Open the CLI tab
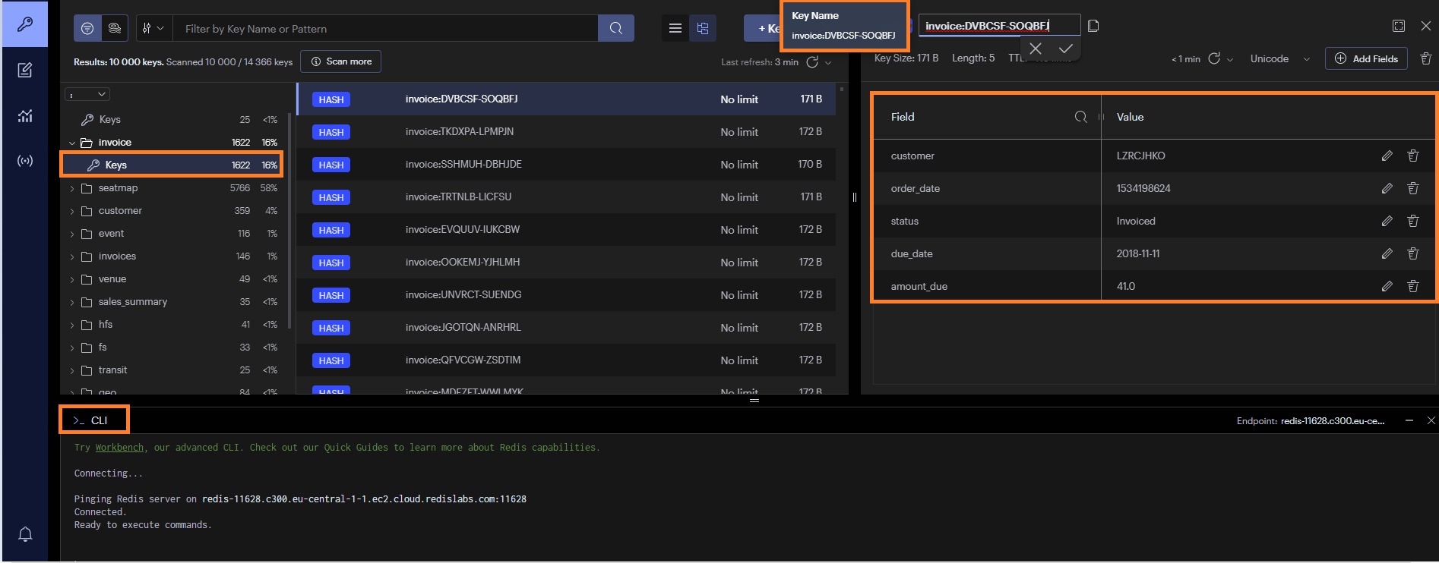This screenshot has height=563, width=1439. coord(93,420)
